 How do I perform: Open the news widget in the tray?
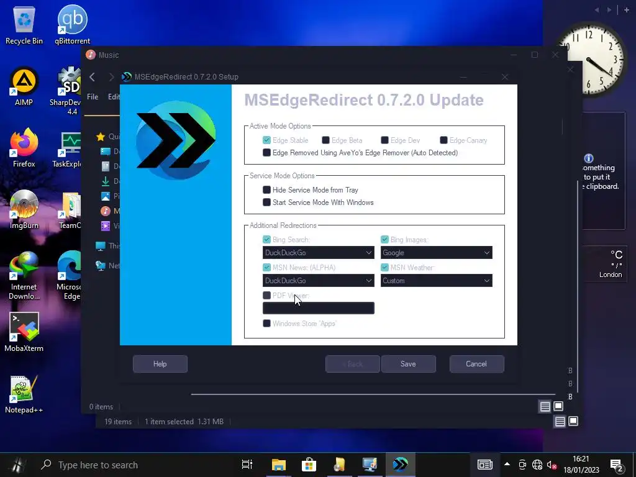tap(484, 465)
